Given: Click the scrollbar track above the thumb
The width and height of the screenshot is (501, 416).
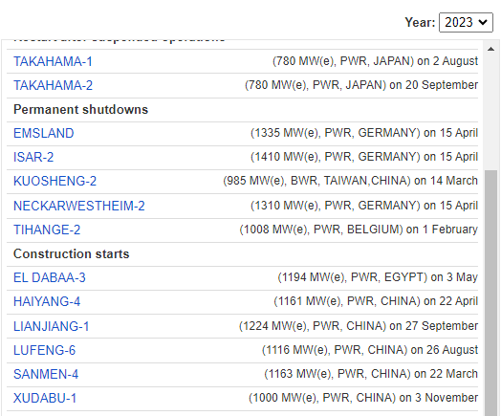Looking at the screenshot, I should [x=491, y=113].
